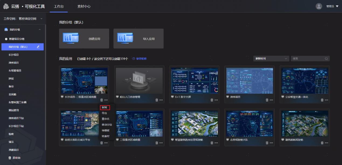Select 复制 in the context menu
The image size is (342, 165).
tap(105, 107)
